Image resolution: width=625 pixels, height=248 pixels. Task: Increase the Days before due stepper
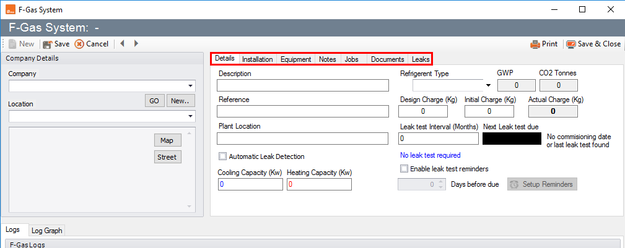tap(440, 182)
